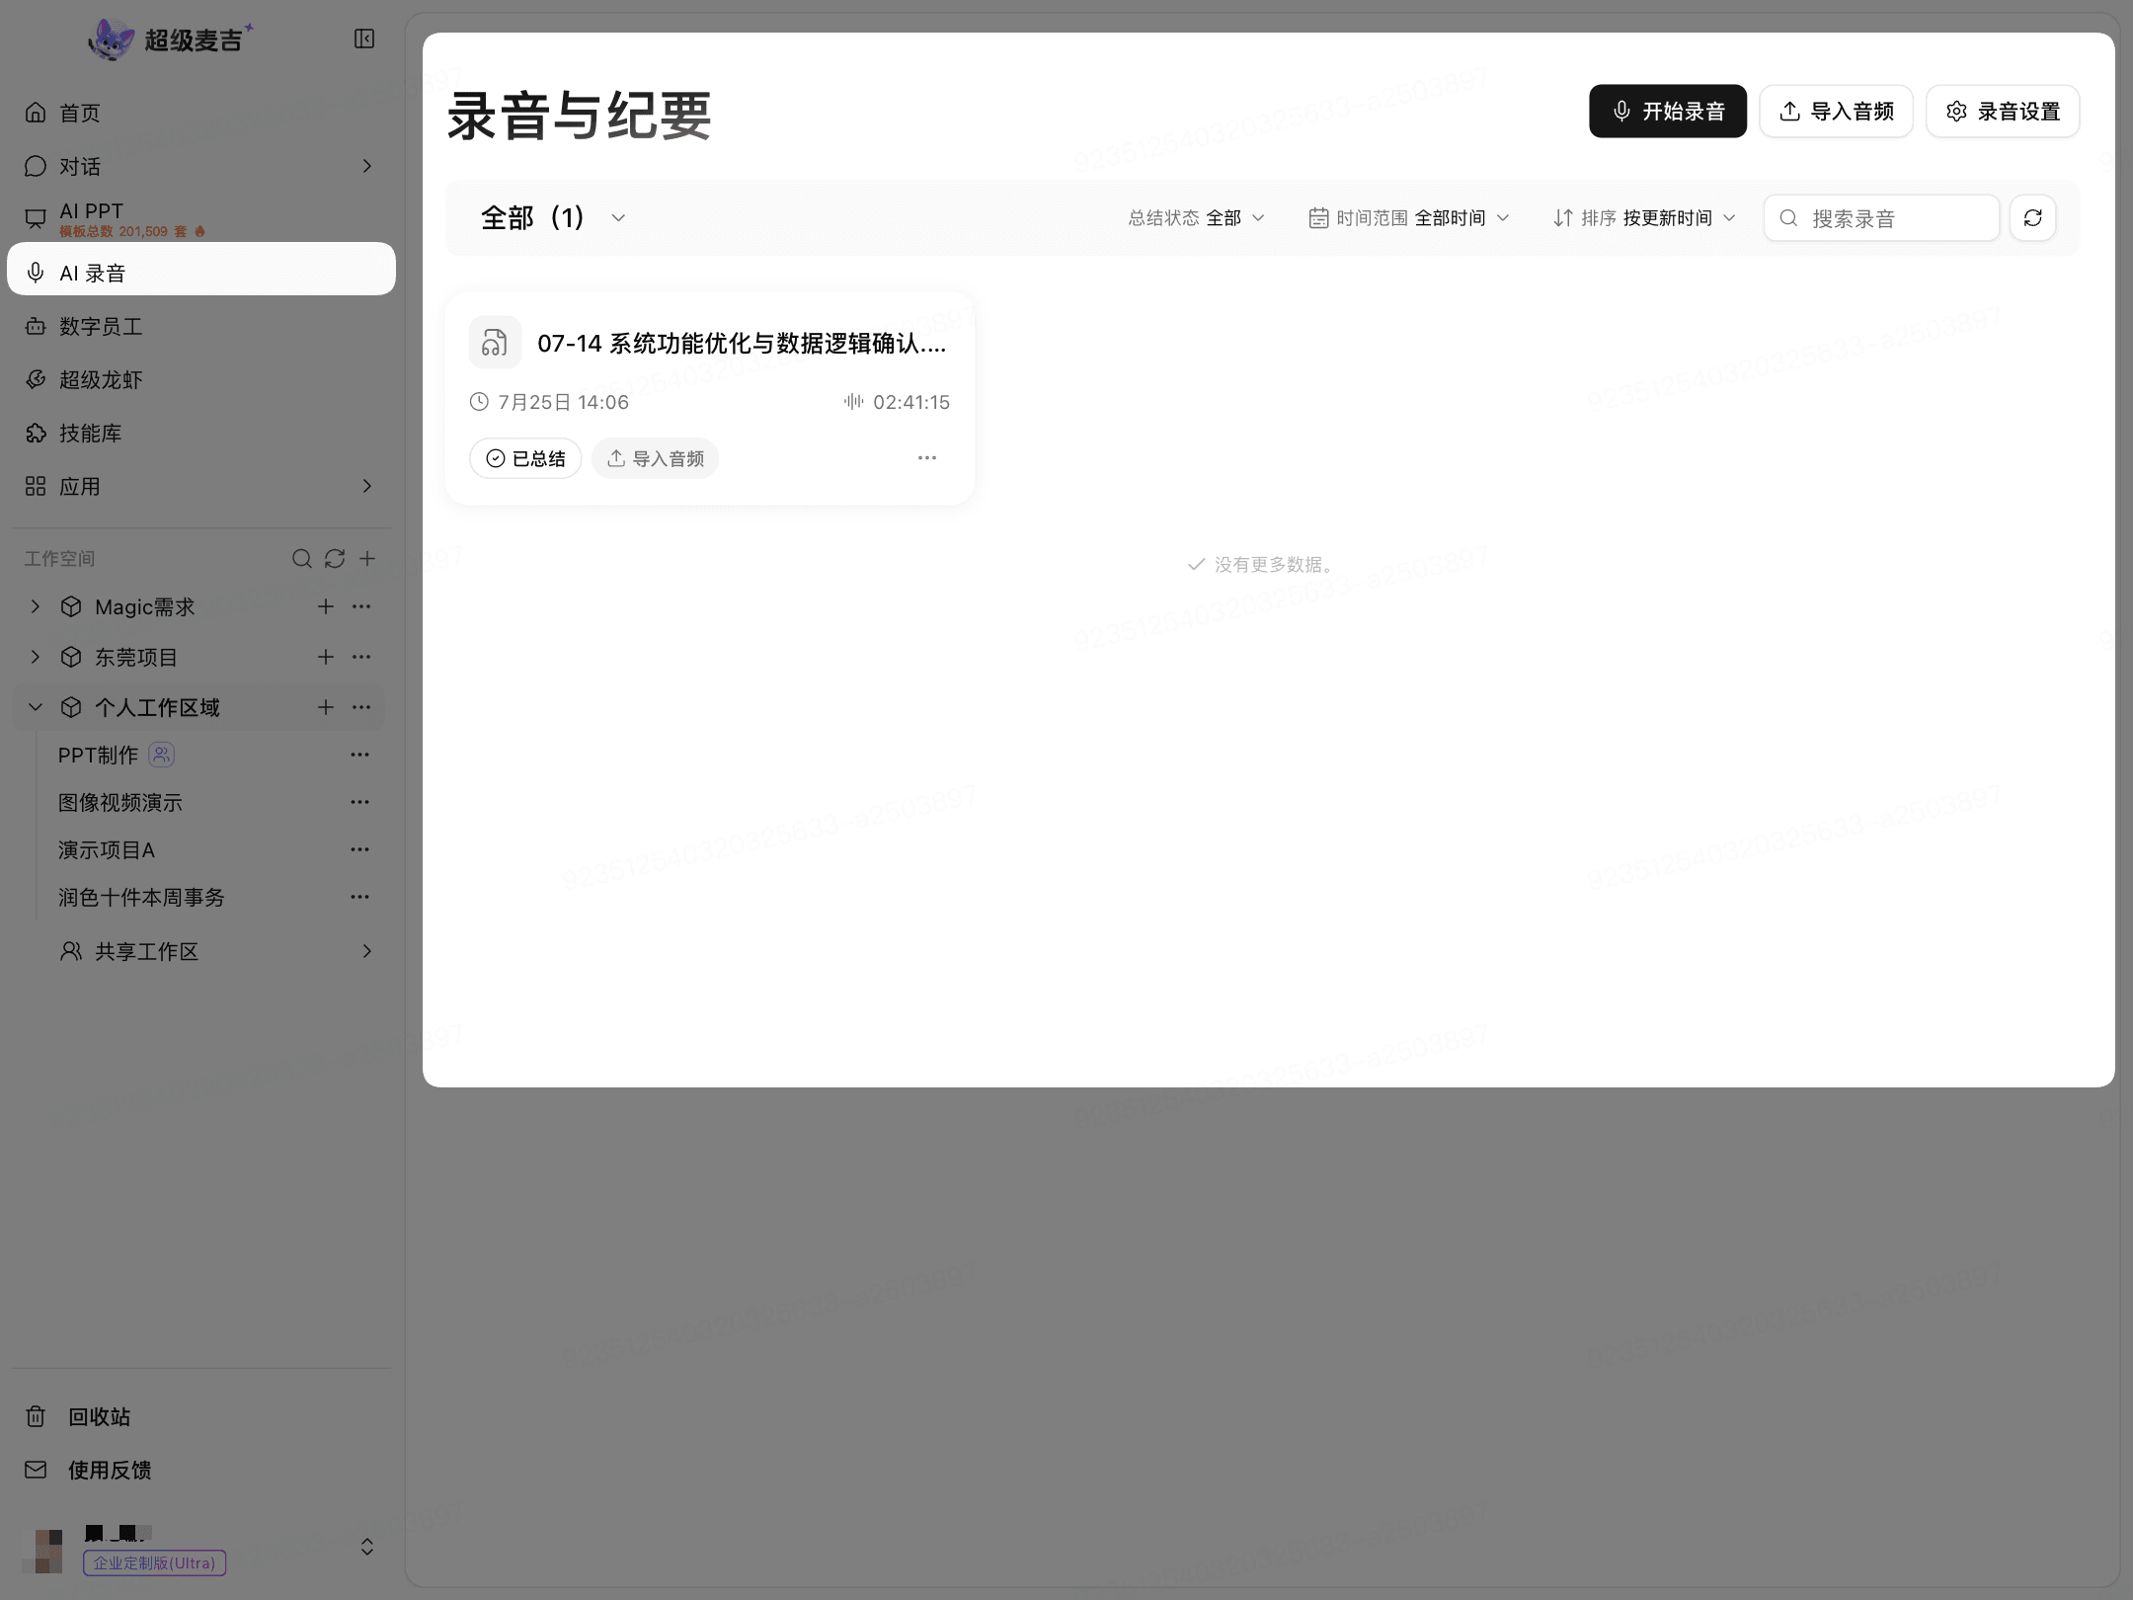
Task: Open more options for 润色十件本周事务
Action: point(359,897)
